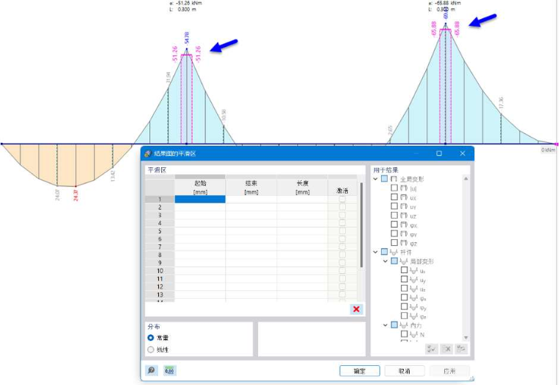The height and width of the screenshot is (385, 559).
Task: Check local member ux checkbox under 局部变形
Action: [x=404, y=270]
